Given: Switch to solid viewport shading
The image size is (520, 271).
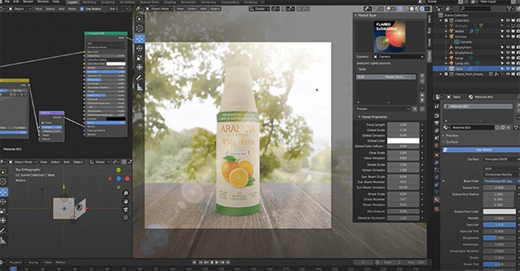Looking at the screenshot, I should pos(411,9).
